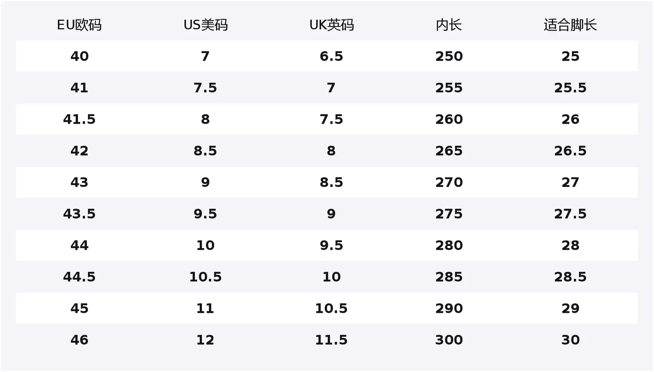Click the EU欧码 column header
The height and width of the screenshot is (372, 654).
[79, 25]
